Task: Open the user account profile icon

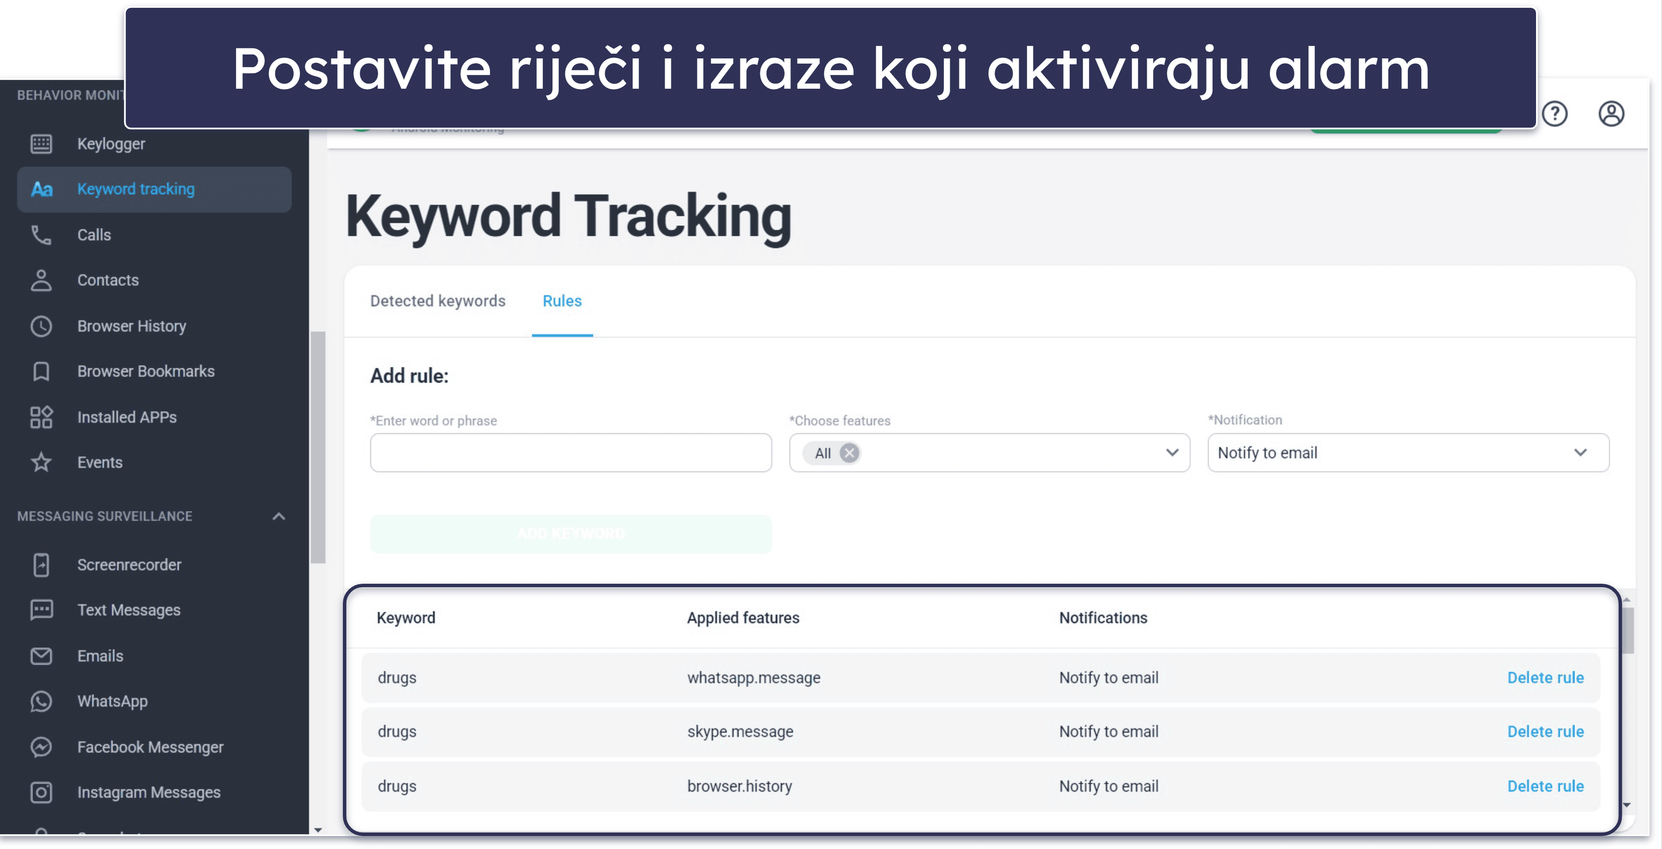Action: click(1611, 114)
